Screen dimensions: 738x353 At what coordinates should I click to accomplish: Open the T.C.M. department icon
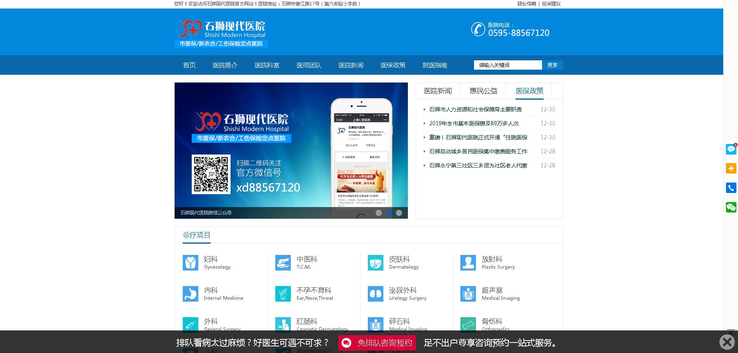click(x=283, y=263)
